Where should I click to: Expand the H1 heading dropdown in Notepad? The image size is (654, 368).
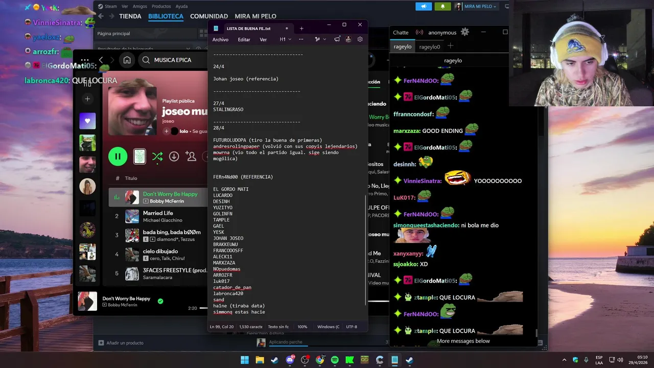[286, 39]
